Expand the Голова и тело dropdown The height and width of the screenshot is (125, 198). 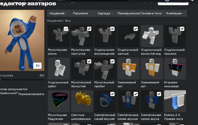(152, 13)
